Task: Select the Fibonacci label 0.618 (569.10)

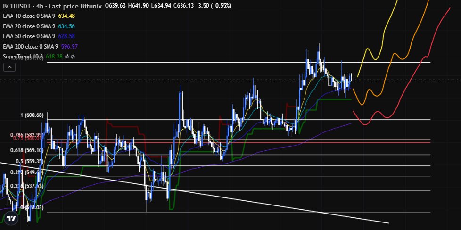Action: 27,150
